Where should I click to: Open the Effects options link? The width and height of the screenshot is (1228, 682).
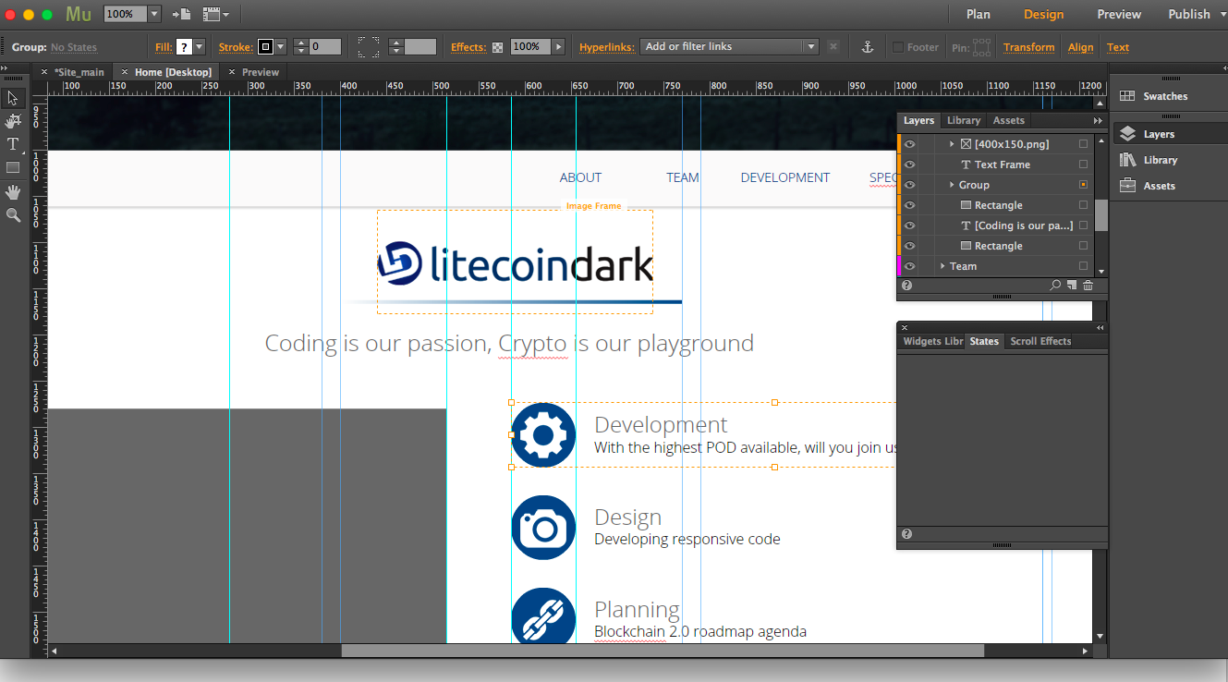tap(468, 47)
